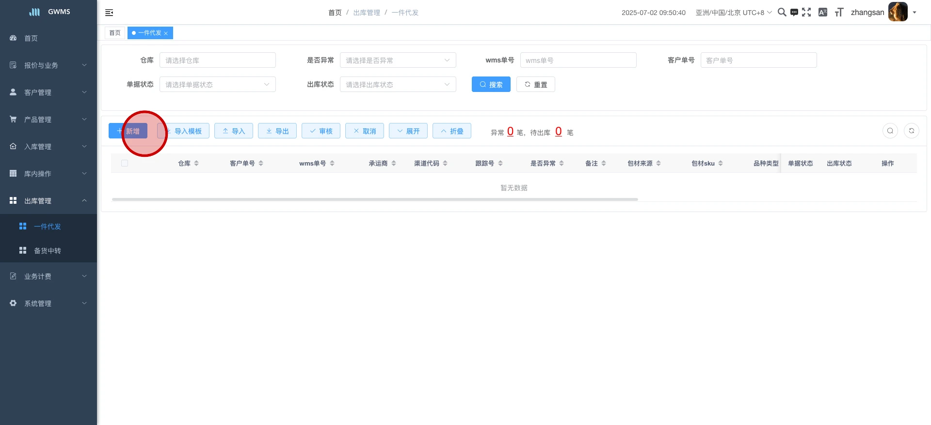Click the font size icon in header
The width and height of the screenshot is (931, 425).
pos(839,13)
